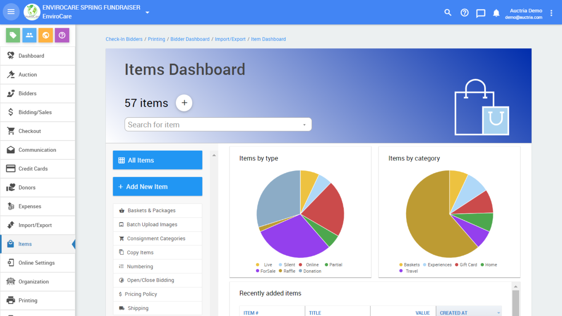
Task: Follow the Bidder Dashboard breadcrumb link
Action: pyautogui.click(x=190, y=39)
